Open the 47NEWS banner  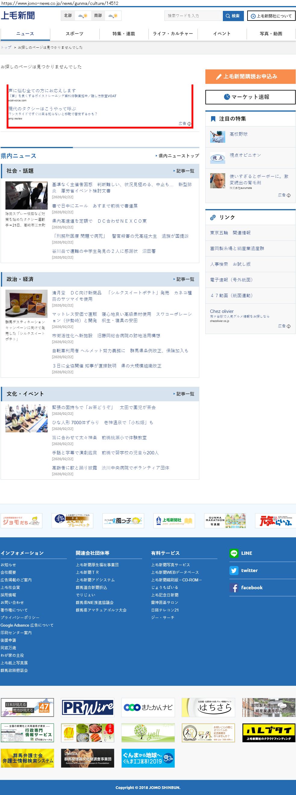point(27,707)
